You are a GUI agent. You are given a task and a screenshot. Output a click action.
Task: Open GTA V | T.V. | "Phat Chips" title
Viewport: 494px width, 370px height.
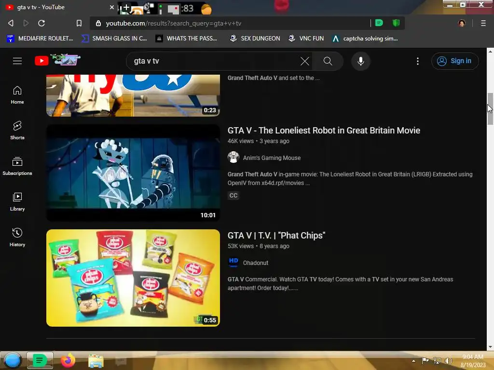coord(276,235)
